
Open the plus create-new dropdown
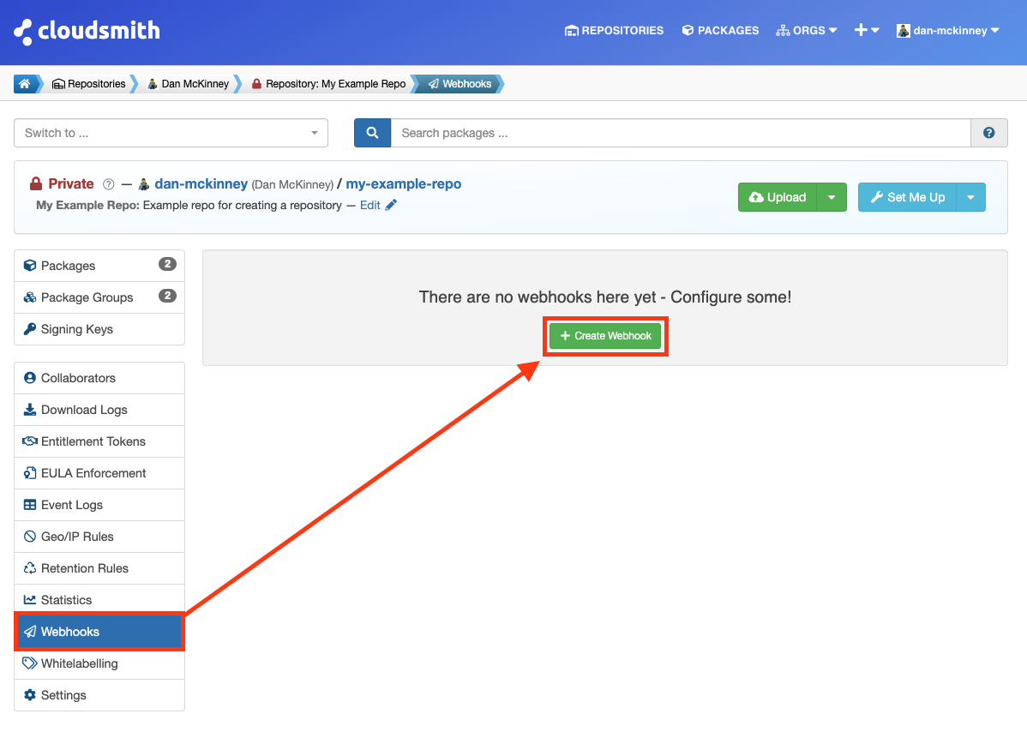pyautogui.click(x=867, y=30)
